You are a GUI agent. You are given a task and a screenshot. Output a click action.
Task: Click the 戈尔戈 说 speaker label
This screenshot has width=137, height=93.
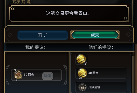(x=22, y=2)
